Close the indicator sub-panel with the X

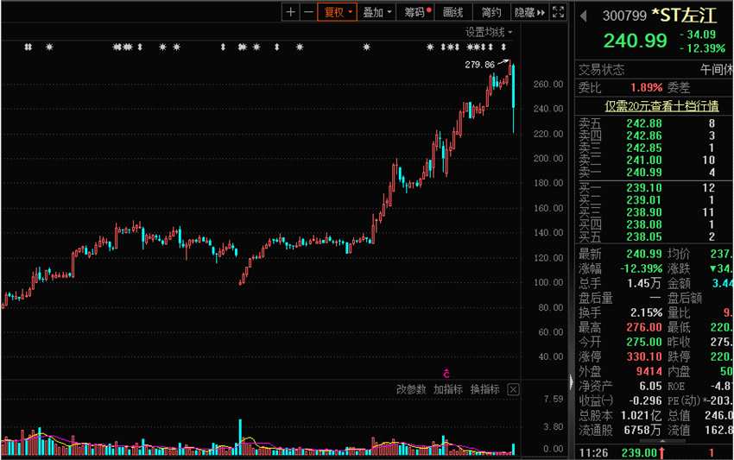point(513,389)
